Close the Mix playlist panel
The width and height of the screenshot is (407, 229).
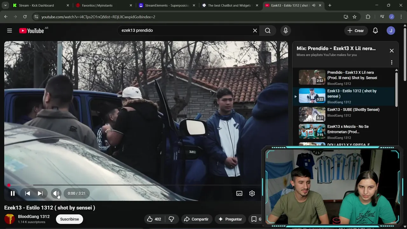(x=392, y=51)
